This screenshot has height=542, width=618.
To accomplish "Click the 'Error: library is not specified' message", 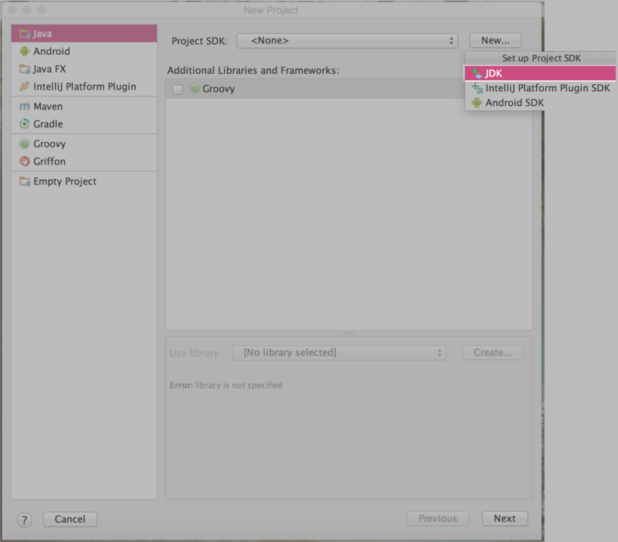I will click(x=226, y=385).
